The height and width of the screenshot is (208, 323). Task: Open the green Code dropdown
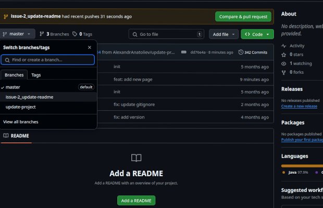[257, 34]
